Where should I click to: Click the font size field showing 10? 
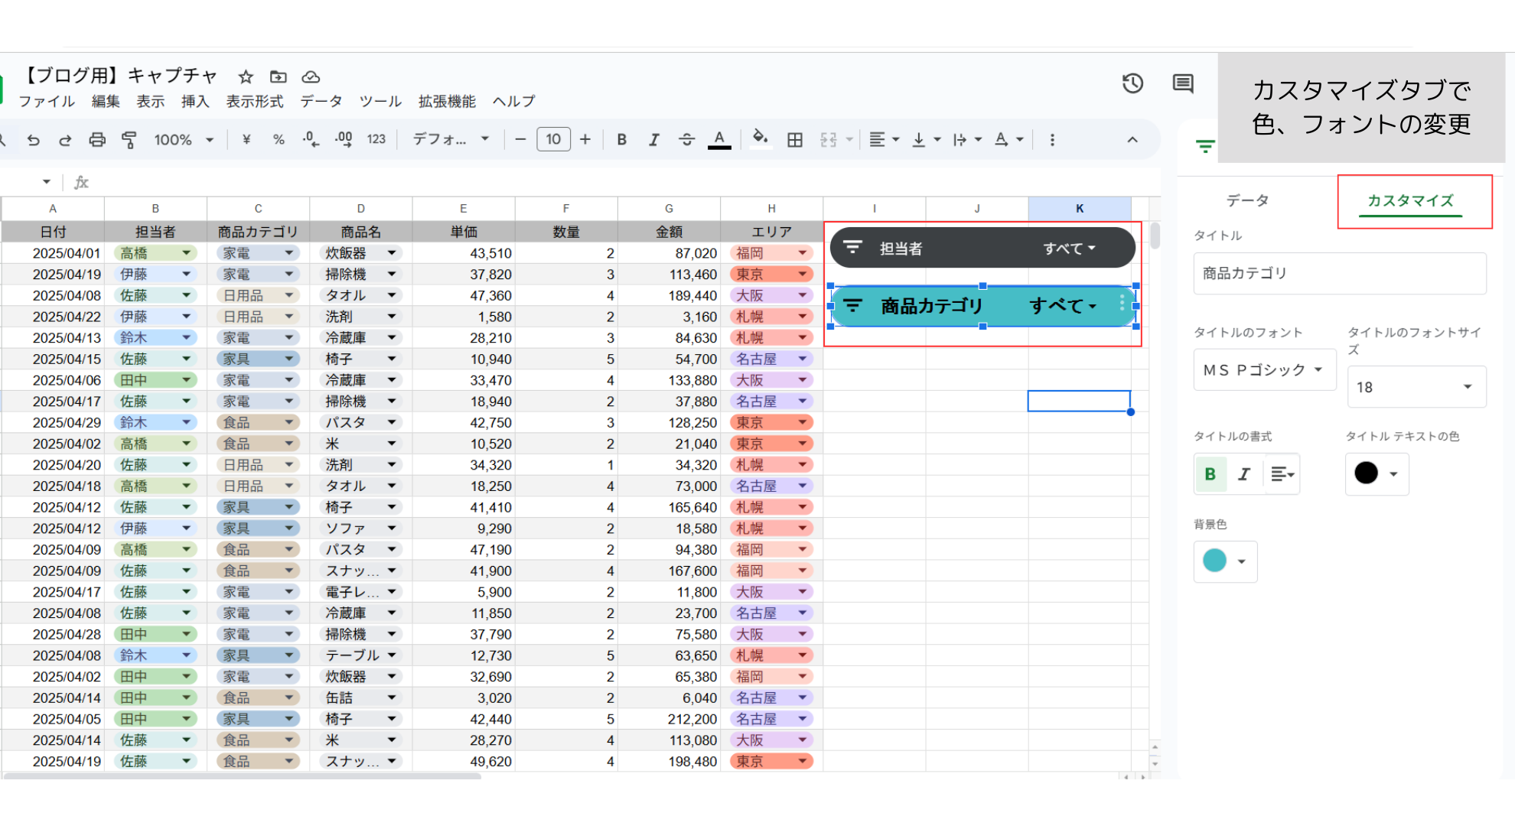point(553,140)
